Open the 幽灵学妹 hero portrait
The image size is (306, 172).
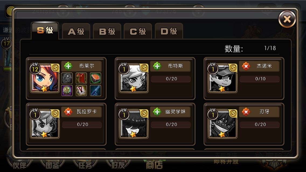[x=134, y=124]
